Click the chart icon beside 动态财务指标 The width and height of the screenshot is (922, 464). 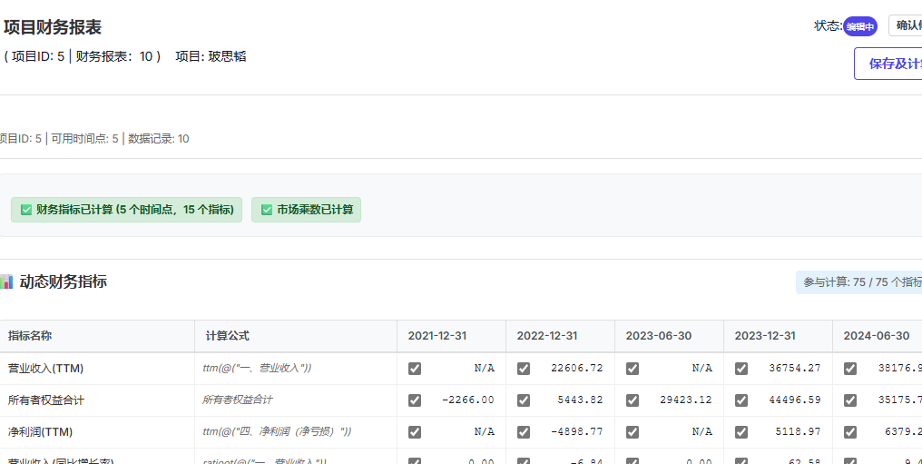(5, 281)
